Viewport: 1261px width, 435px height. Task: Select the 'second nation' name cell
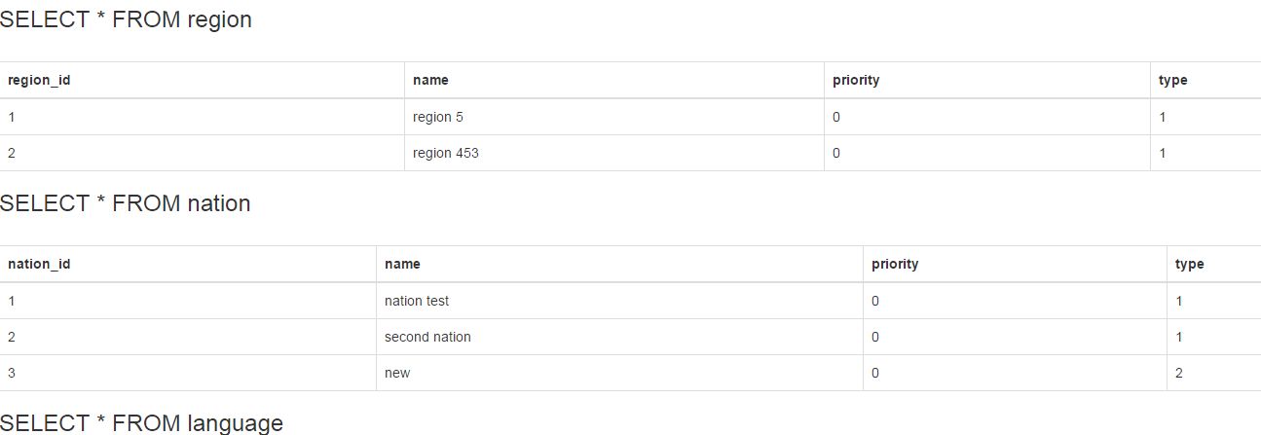pos(427,337)
